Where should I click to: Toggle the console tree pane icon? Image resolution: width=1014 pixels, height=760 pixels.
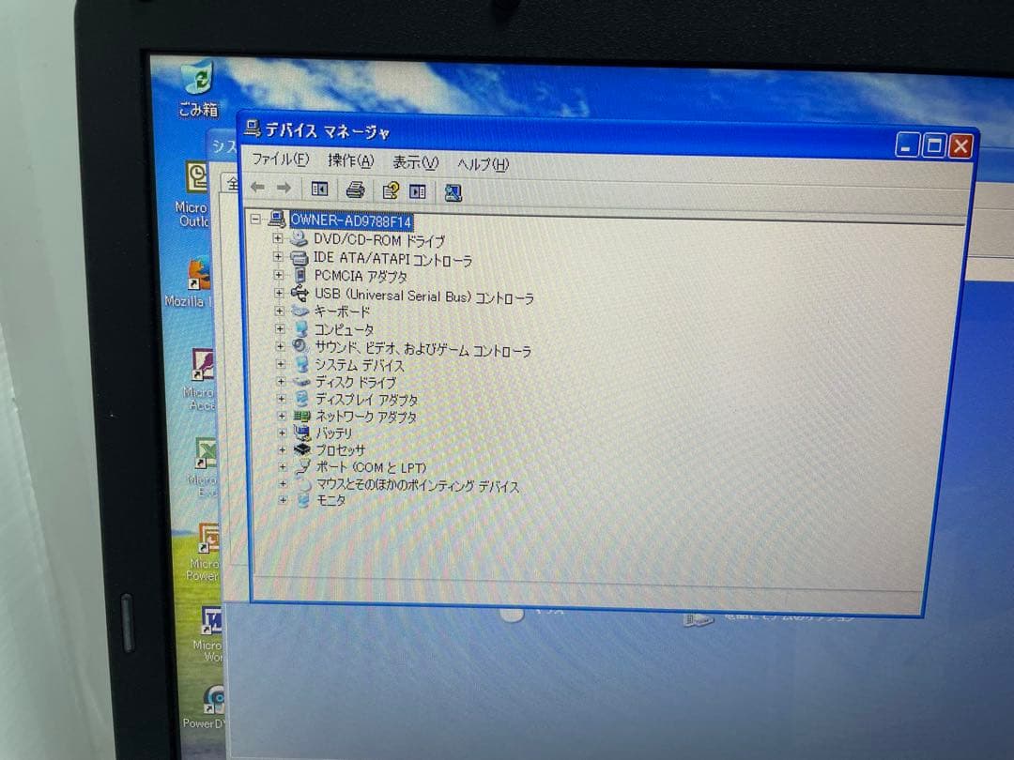(x=319, y=189)
